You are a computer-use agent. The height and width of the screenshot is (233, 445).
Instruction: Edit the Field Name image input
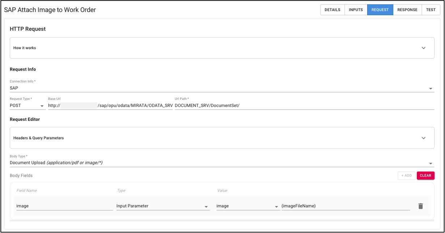65,206
